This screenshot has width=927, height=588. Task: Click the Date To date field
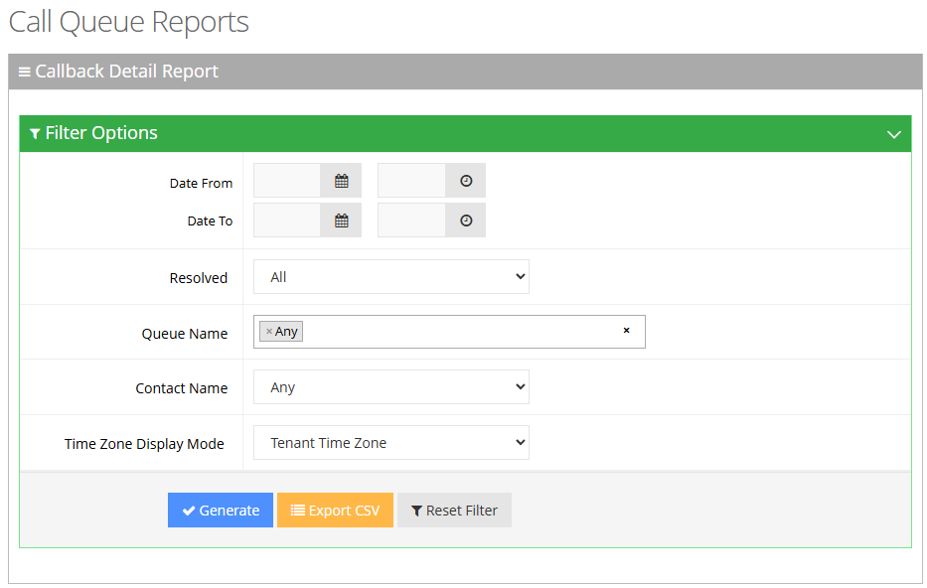tap(287, 220)
